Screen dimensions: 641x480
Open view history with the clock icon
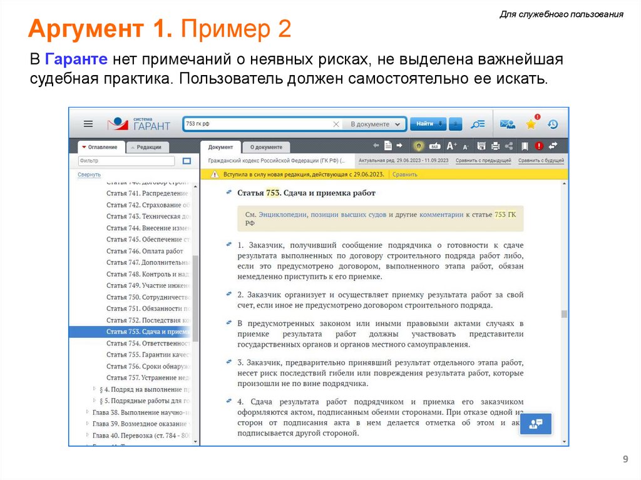[553, 124]
